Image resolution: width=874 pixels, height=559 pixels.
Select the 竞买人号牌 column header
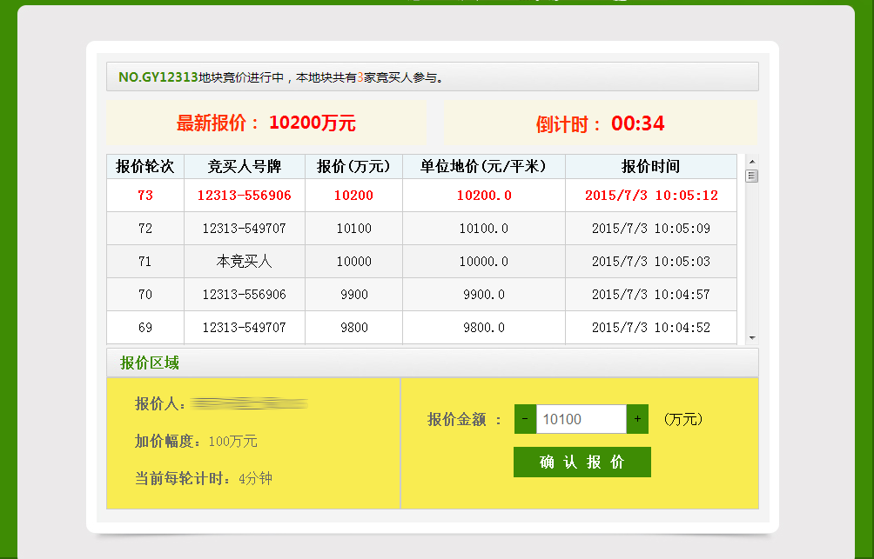pyautogui.click(x=245, y=167)
